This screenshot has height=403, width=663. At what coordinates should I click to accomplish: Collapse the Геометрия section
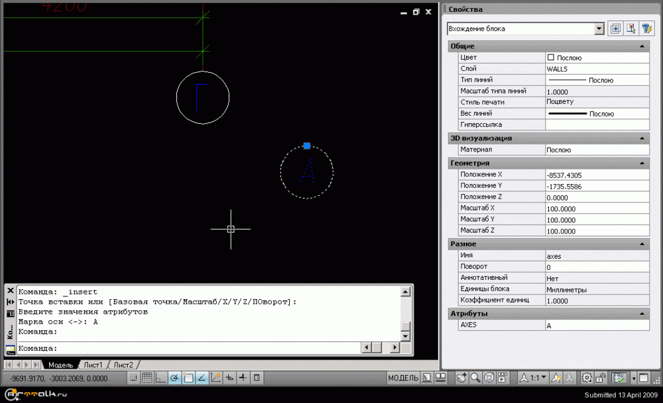click(x=642, y=163)
